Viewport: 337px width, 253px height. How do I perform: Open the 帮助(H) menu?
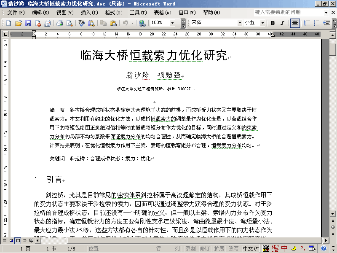[211, 13]
